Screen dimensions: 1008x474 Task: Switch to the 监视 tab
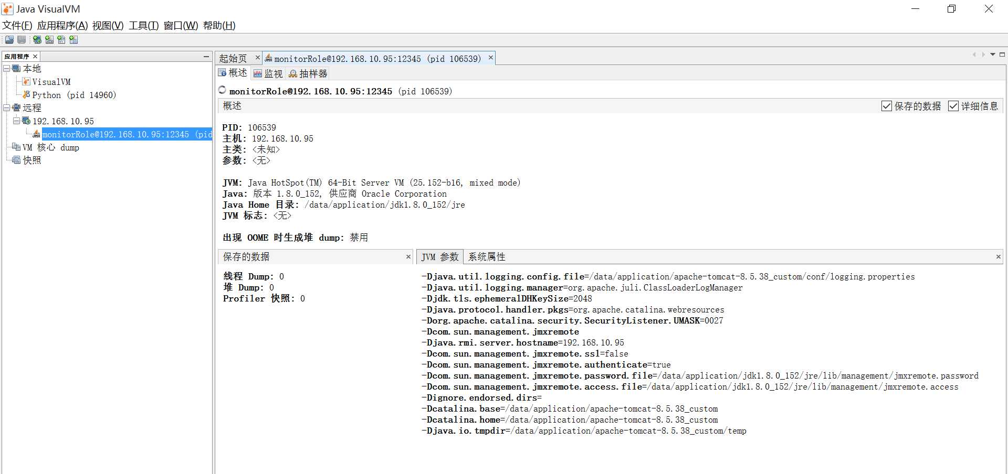pos(268,73)
